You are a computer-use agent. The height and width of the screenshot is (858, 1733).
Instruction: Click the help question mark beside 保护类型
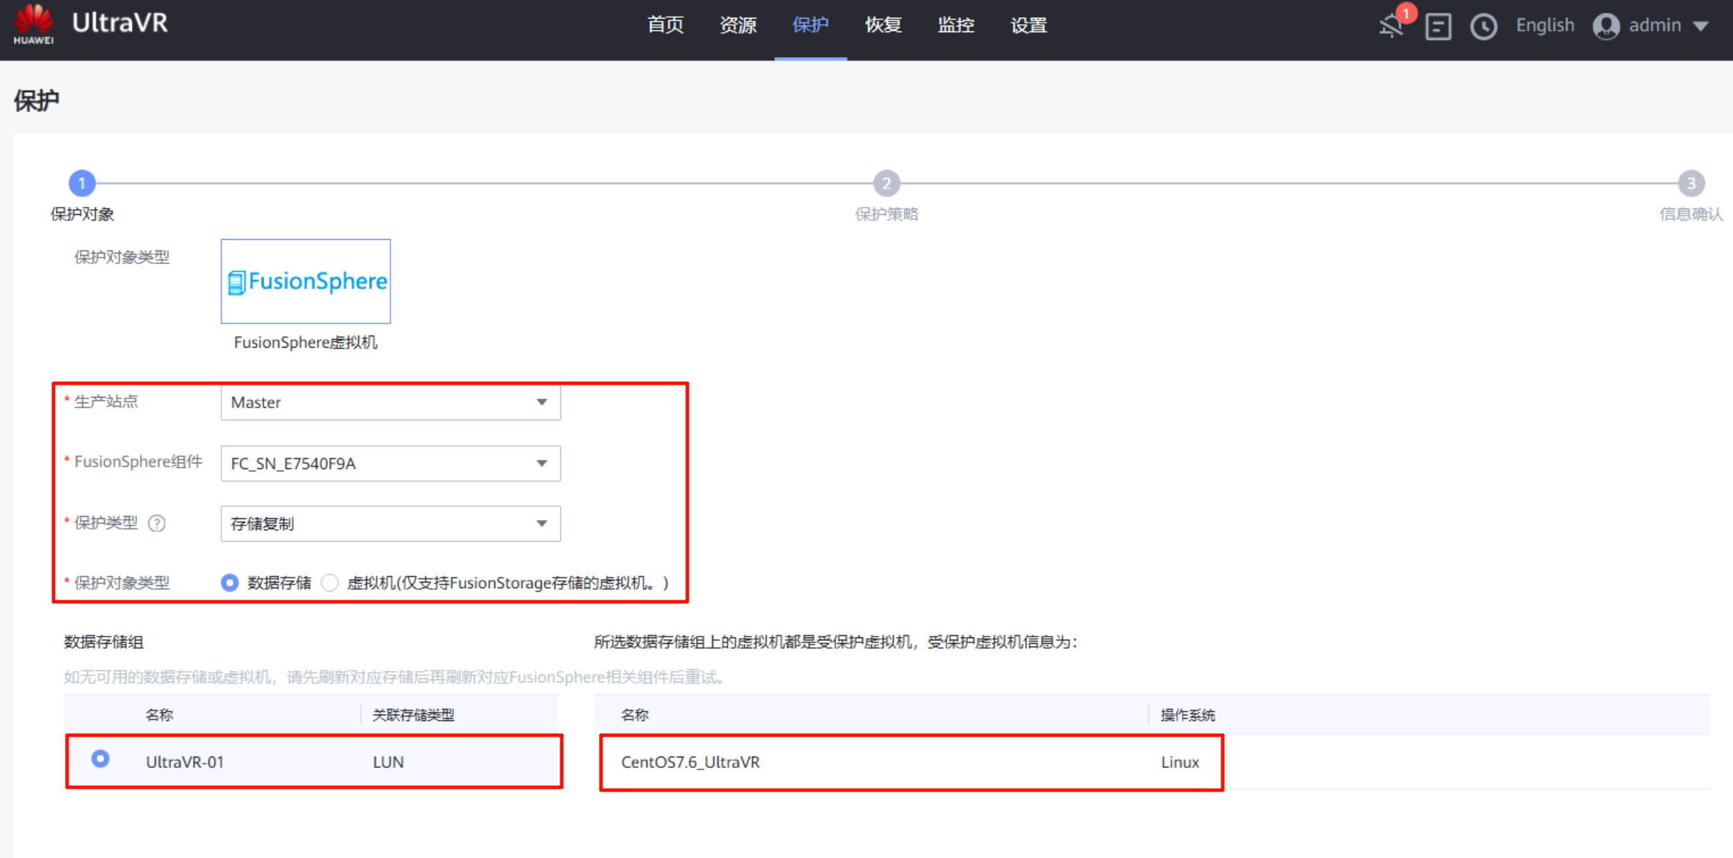156,523
